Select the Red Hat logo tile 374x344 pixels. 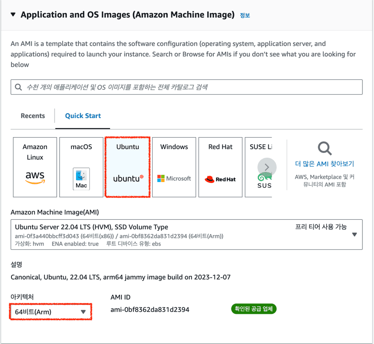tap(220, 167)
